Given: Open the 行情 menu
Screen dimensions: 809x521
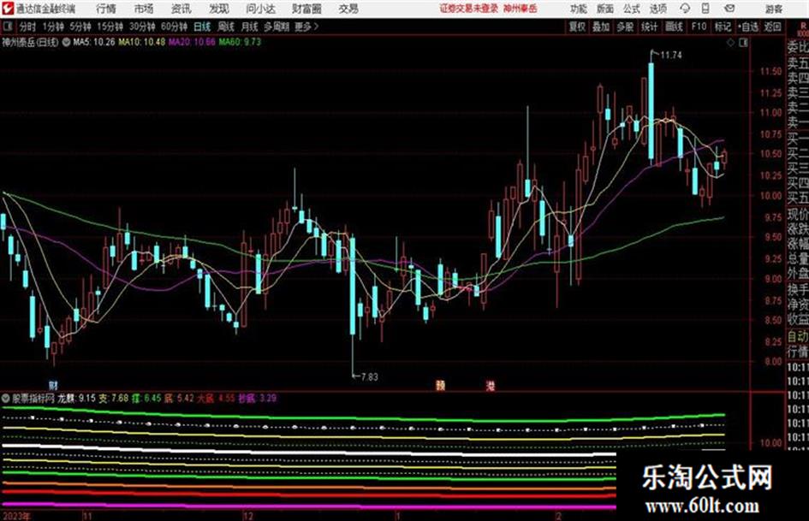Looking at the screenshot, I should click(x=106, y=9).
